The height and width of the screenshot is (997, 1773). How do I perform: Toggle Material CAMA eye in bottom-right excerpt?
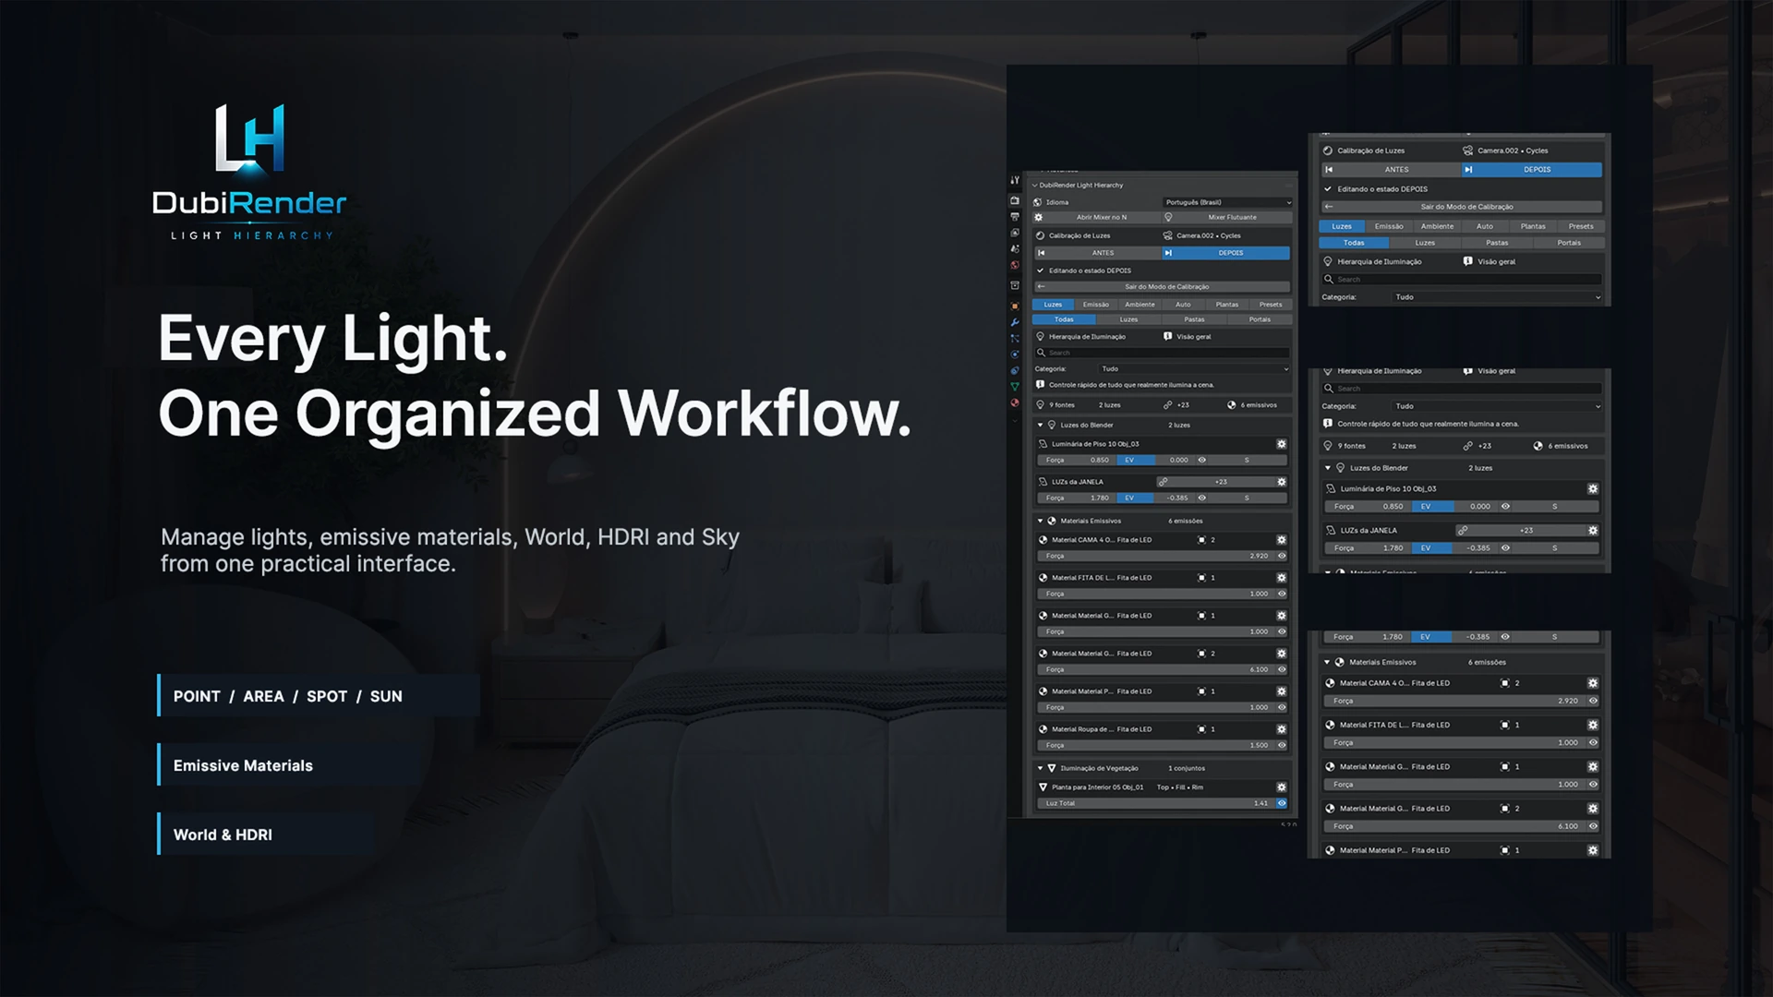point(1593,701)
